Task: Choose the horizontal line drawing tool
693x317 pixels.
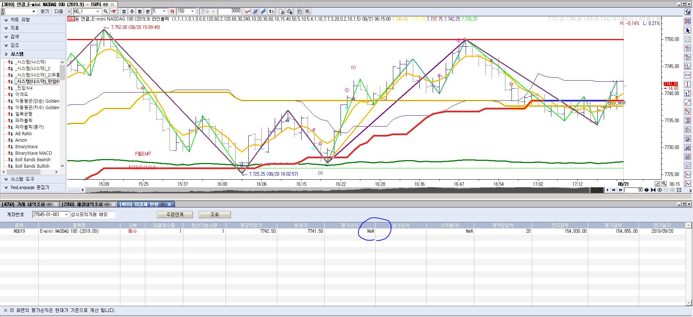Action: 688,75
